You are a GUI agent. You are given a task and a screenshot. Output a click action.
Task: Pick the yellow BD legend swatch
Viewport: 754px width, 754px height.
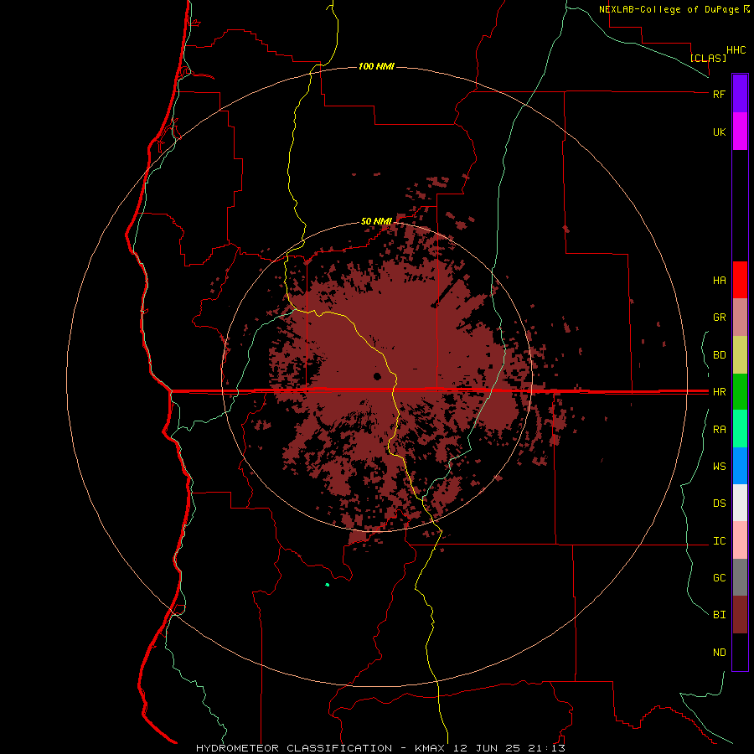point(740,355)
